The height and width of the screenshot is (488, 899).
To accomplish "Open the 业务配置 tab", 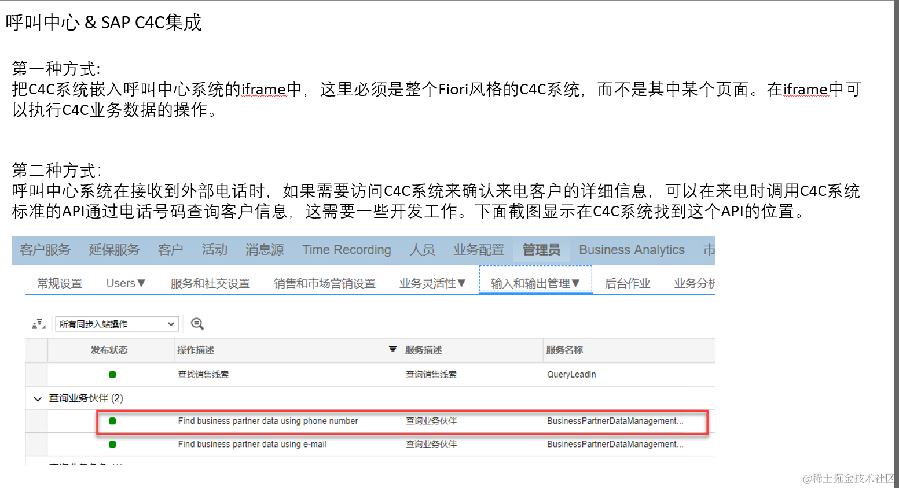I will pos(479,250).
